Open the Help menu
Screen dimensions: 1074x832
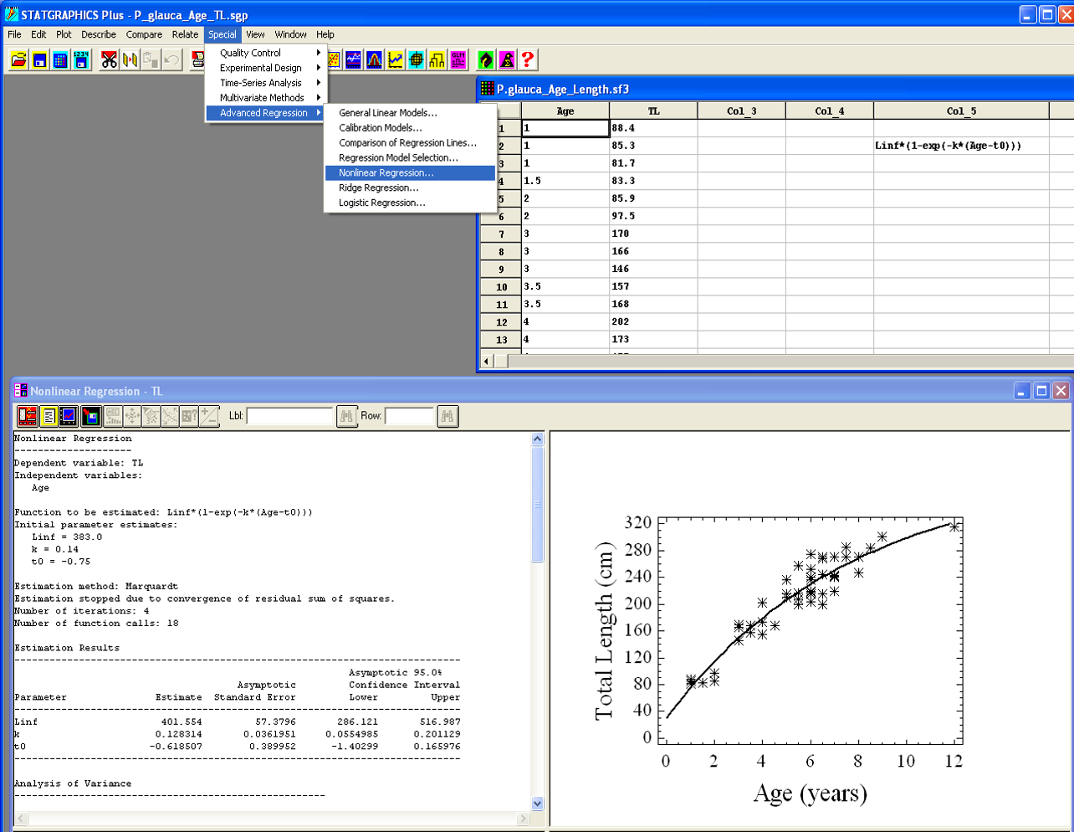[x=325, y=34]
